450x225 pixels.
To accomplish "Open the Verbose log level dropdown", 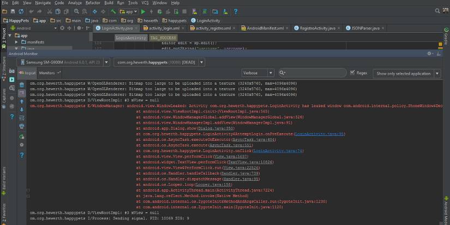I will point(256,72).
